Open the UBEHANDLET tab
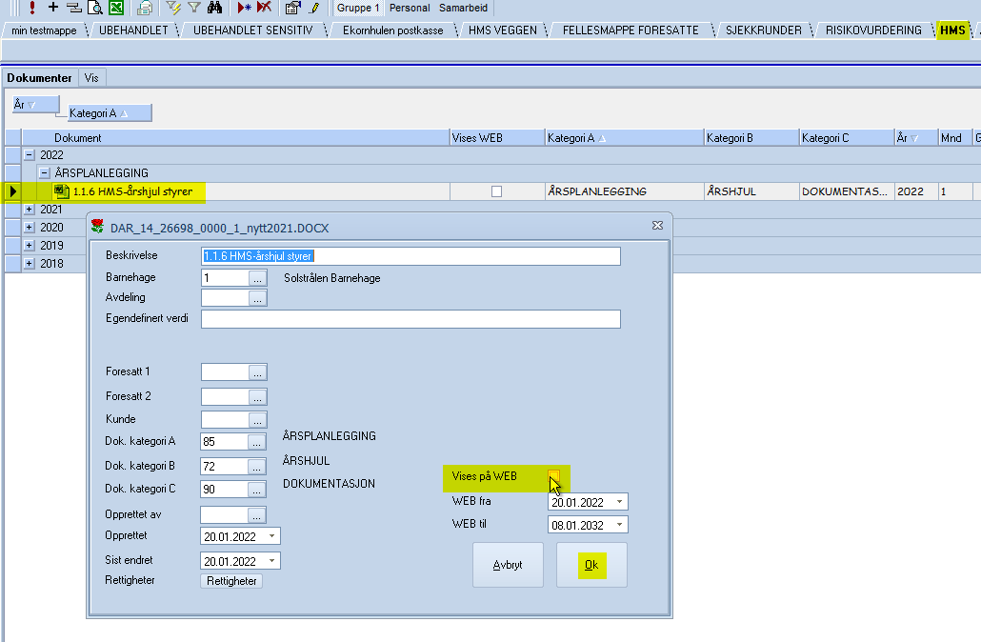This screenshot has width=981, height=642. 133,30
